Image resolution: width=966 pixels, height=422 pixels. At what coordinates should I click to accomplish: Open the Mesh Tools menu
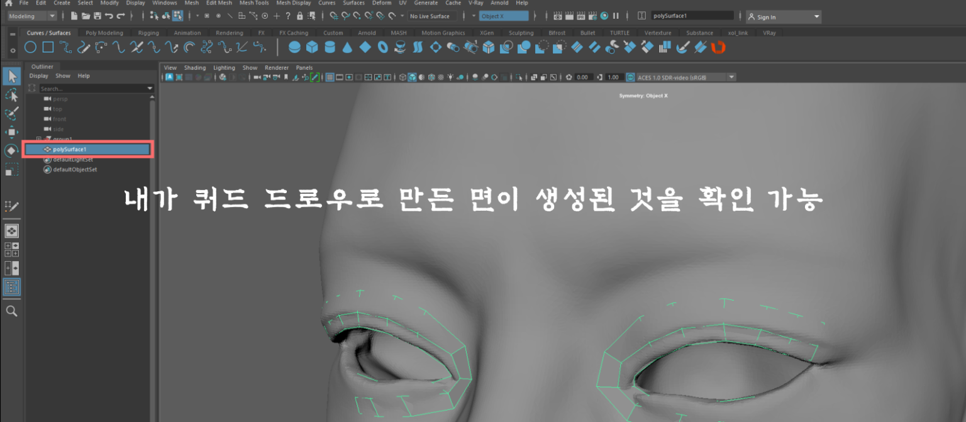click(254, 3)
